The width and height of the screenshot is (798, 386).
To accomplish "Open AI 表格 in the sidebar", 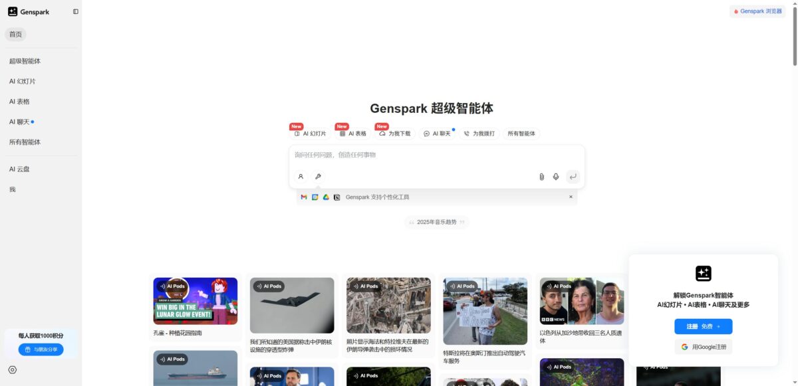I will [x=40, y=102].
